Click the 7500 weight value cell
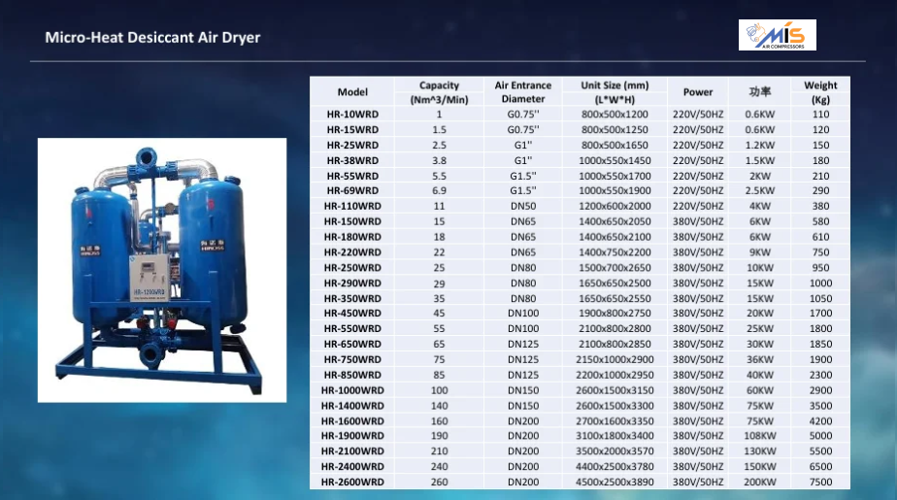The image size is (897, 500). [x=820, y=482]
